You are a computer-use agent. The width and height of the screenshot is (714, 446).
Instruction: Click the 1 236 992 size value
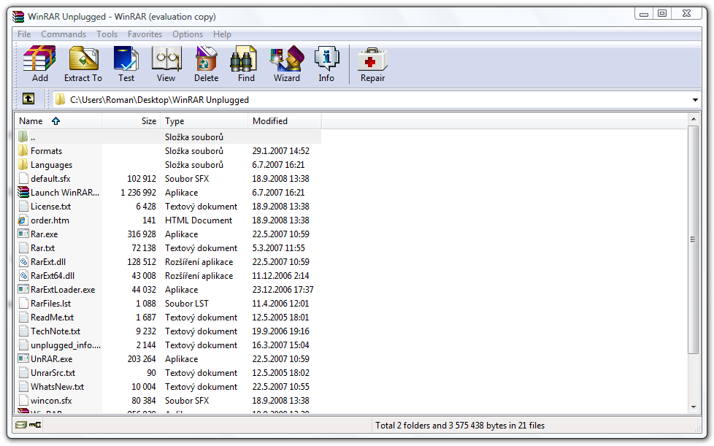(138, 193)
